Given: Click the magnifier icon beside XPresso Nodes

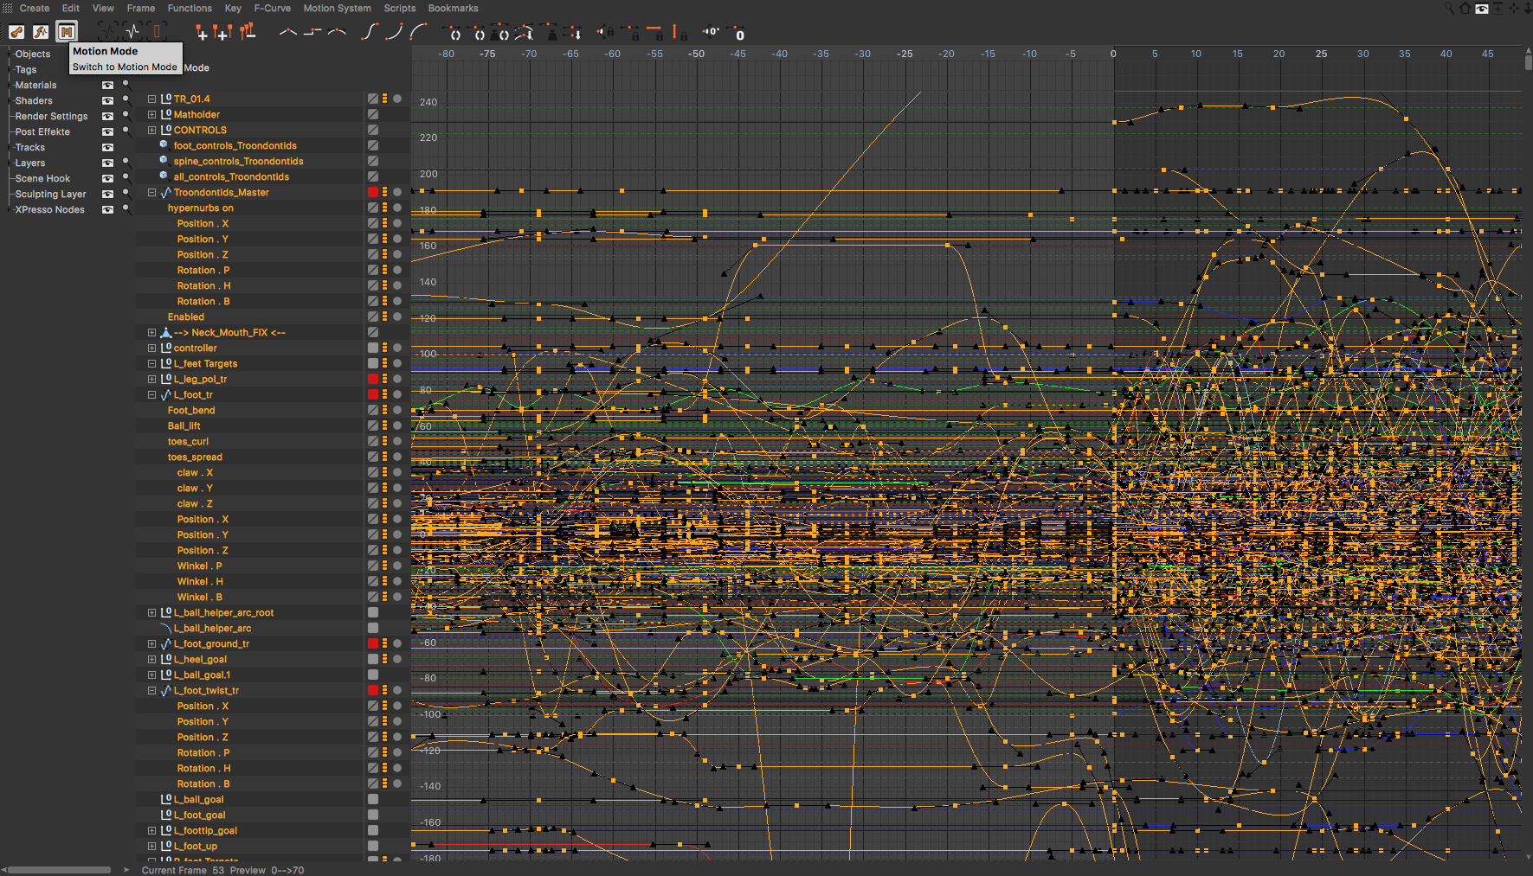Looking at the screenshot, I should [126, 209].
